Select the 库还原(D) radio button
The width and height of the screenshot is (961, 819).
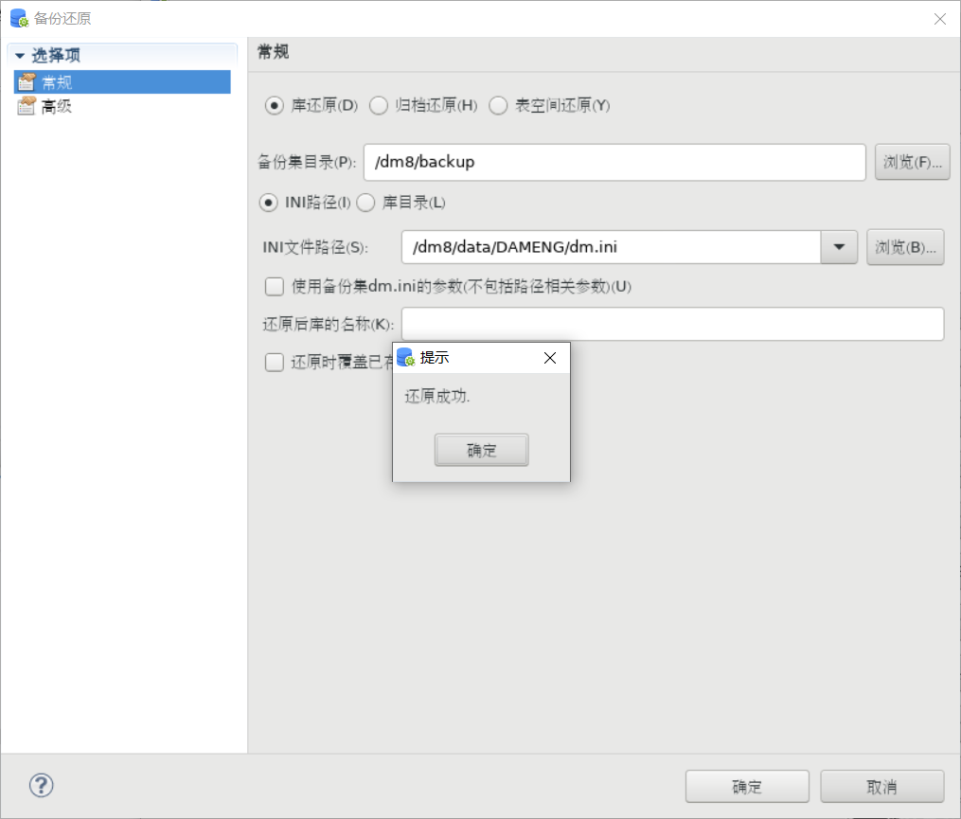point(274,105)
